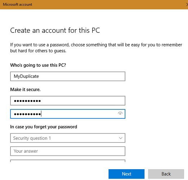Click the Next button

coord(127,174)
